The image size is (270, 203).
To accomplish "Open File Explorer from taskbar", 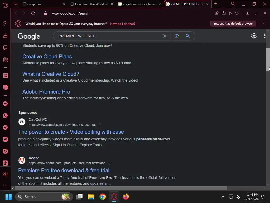I will tap(91, 197).
